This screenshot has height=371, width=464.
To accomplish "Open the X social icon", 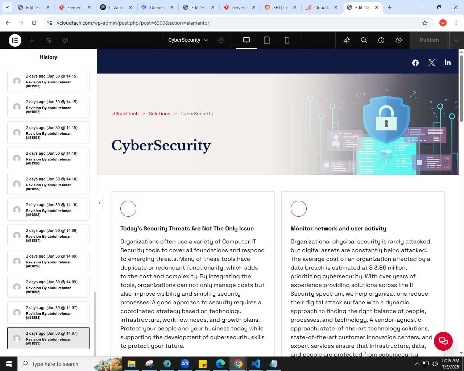I will click(432, 63).
